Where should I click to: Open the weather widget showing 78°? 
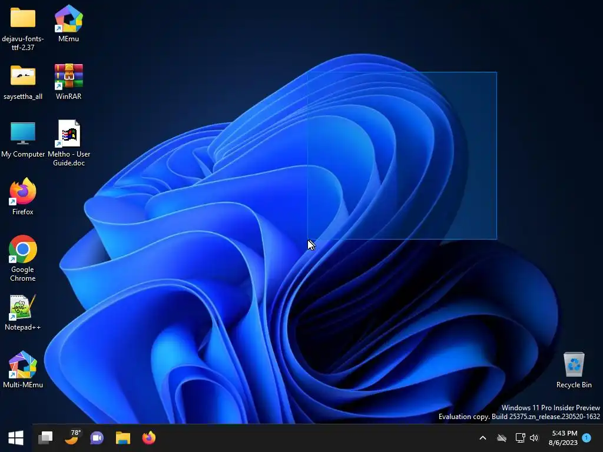coord(71,437)
